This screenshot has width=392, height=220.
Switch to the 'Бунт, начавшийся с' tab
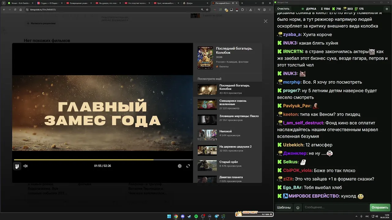167,3
